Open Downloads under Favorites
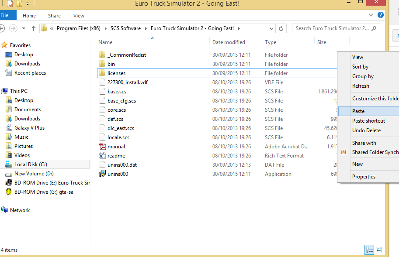This screenshot has height=257, width=399. pos(27,64)
